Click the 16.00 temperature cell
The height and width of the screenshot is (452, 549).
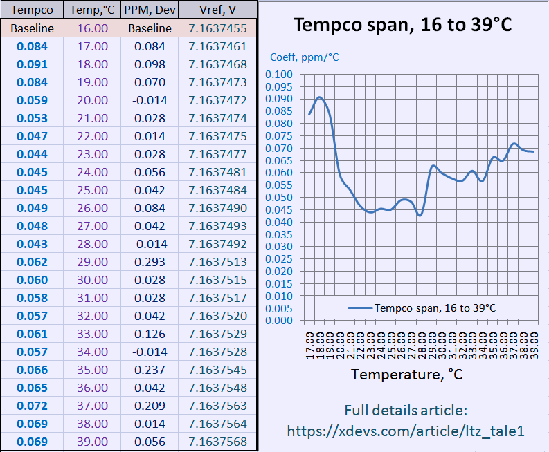pyautogui.click(x=92, y=28)
